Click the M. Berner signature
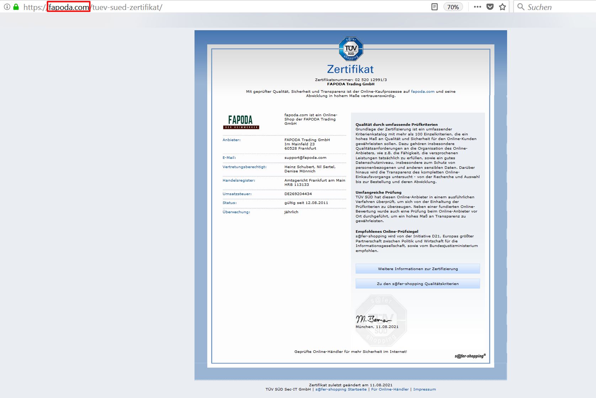 pyautogui.click(x=373, y=318)
